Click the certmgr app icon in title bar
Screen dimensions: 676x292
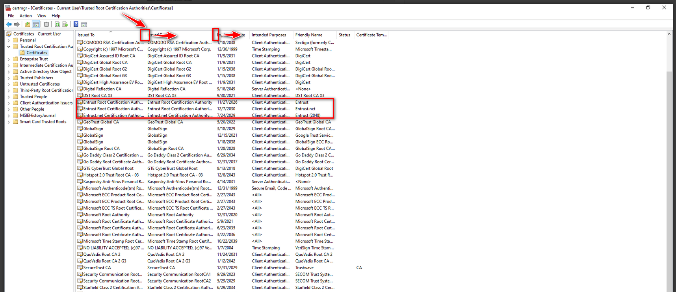pyautogui.click(x=7, y=7)
